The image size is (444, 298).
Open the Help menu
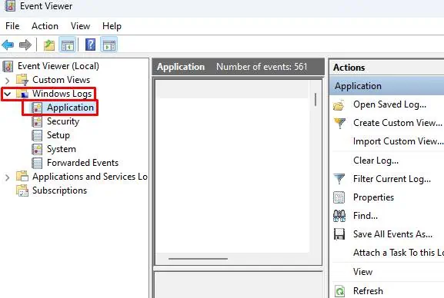112,26
